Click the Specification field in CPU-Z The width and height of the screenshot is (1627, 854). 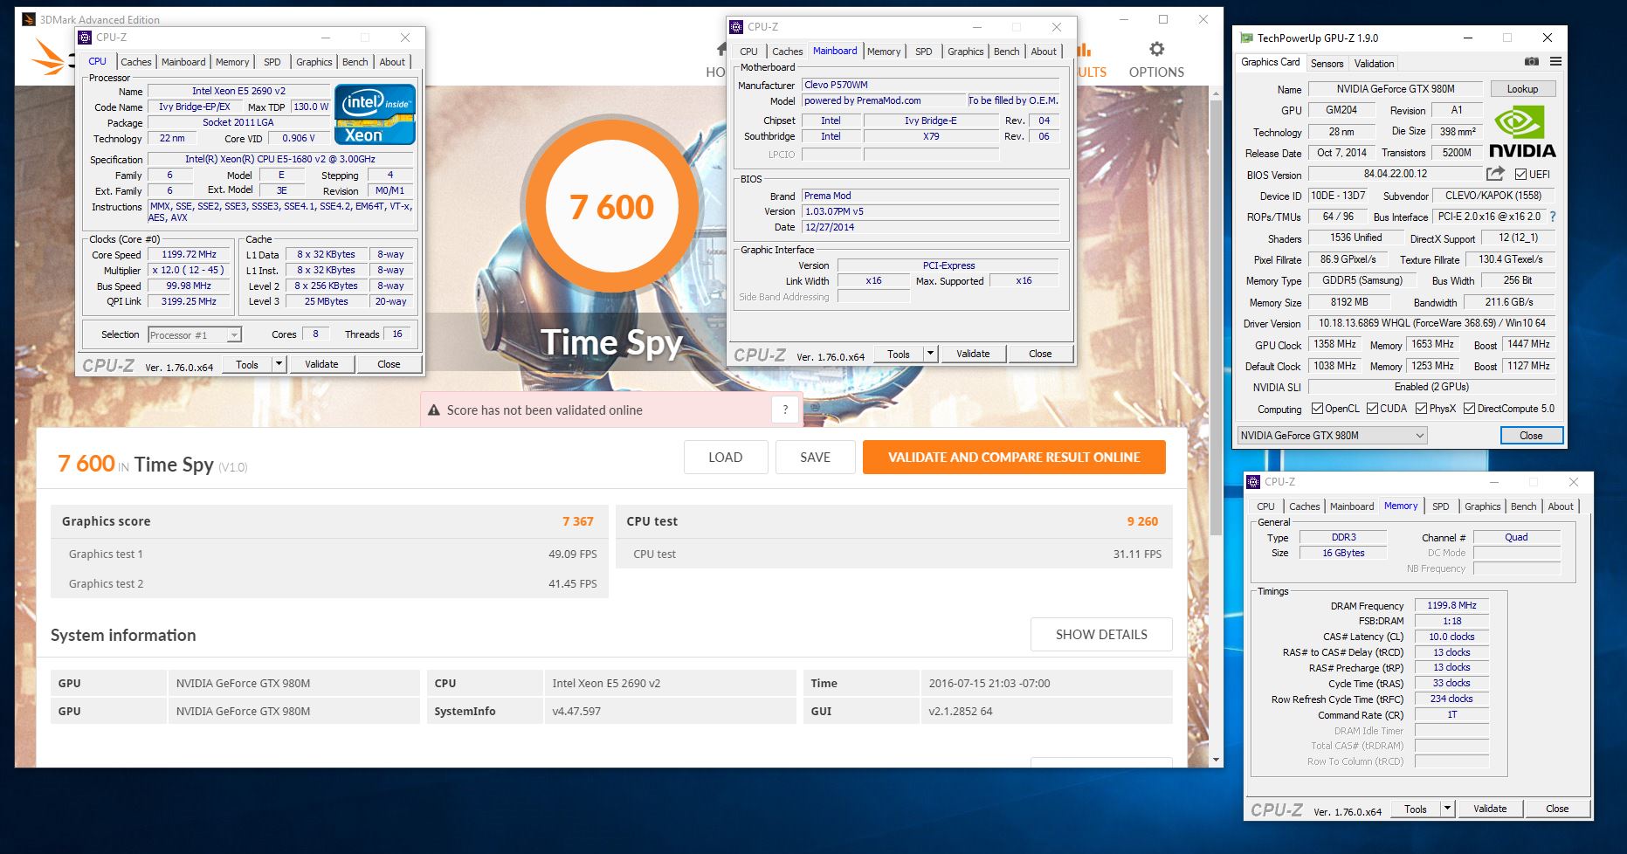280,160
